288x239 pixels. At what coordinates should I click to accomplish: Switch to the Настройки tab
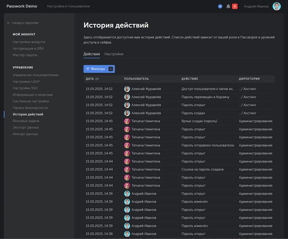point(114,54)
